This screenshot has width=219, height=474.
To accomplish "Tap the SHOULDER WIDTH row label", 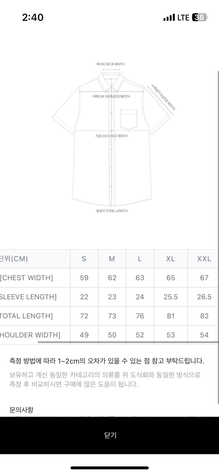I will [x=30, y=335].
